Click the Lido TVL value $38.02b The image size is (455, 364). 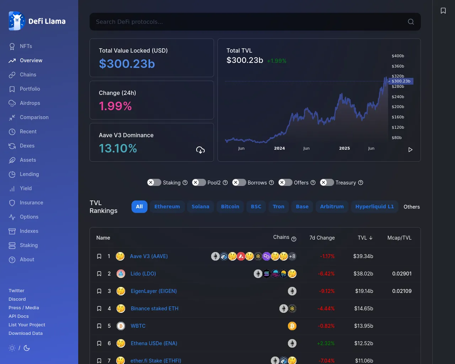[x=363, y=274]
